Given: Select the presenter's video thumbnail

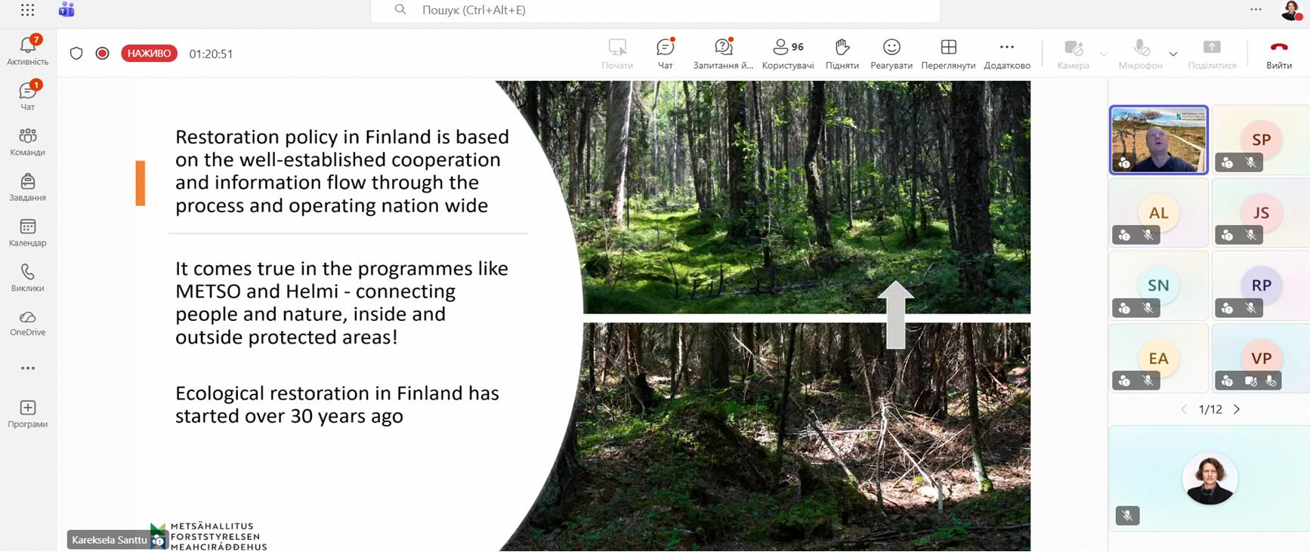Looking at the screenshot, I should pos(1158,140).
